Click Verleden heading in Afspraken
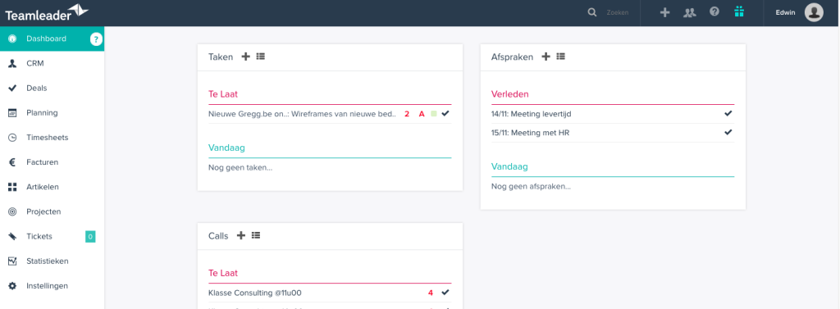This screenshot has width=840, height=309. click(510, 94)
